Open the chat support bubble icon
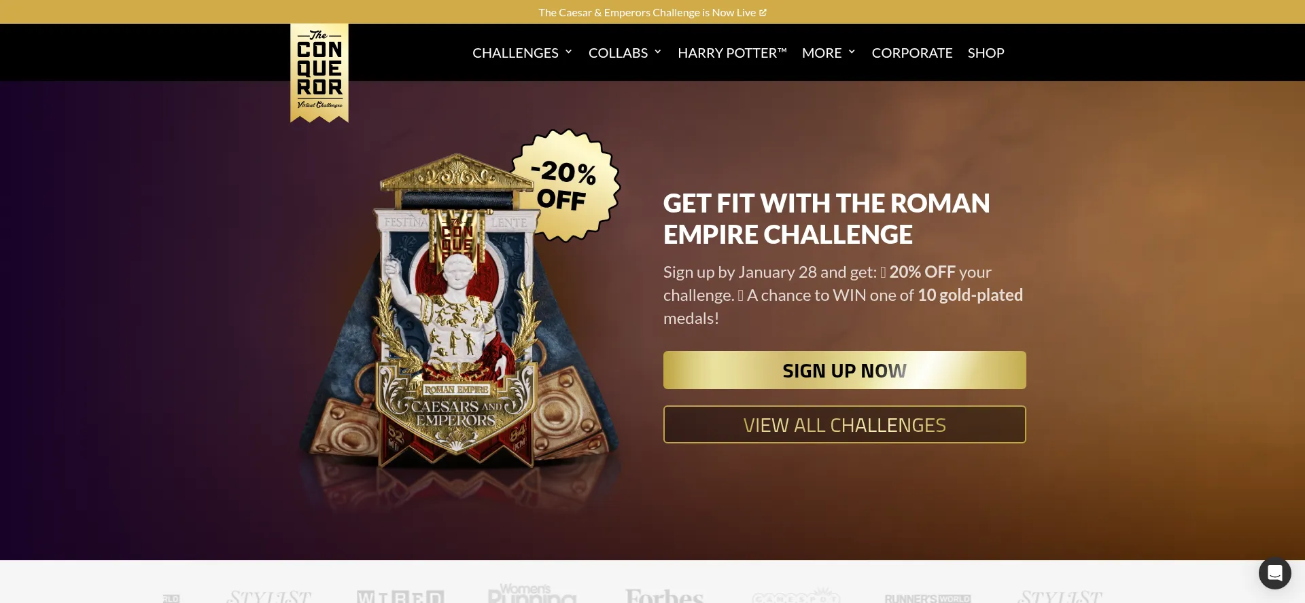The height and width of the screenshot is (603, 1305). (x=1274, y=573)
